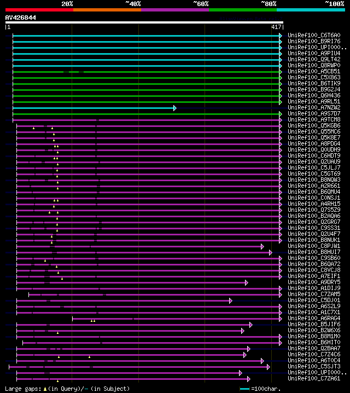Select the UniRef100_B8M1M0 label
The height and width of the screenshot is (393, 350).
click(314, 336)
